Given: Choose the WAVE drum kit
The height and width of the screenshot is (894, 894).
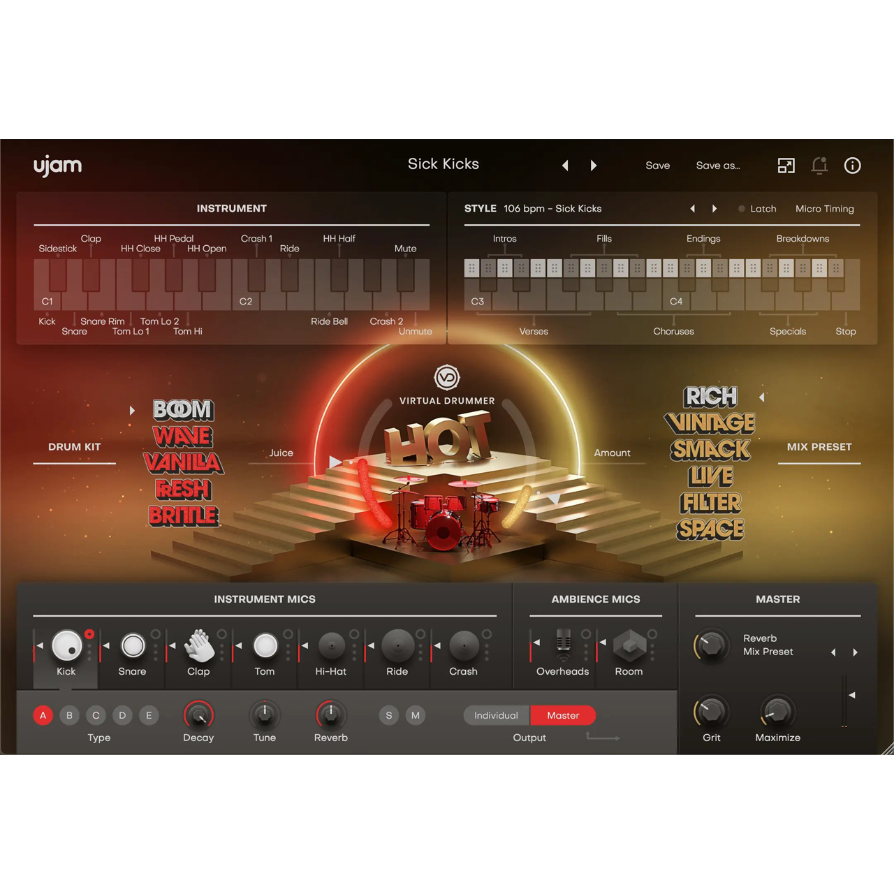Looking at the screenshot, I should [x=183, y=437].
